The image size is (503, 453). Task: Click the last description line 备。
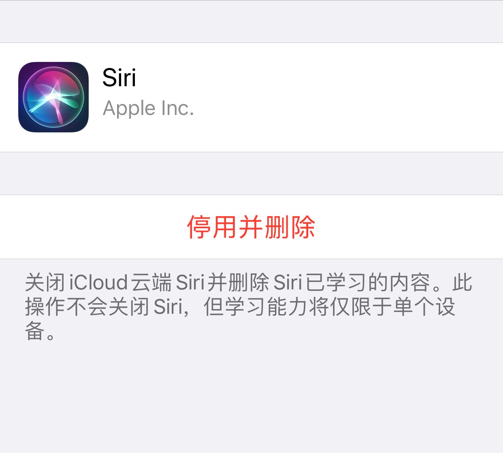pos(39,331)
